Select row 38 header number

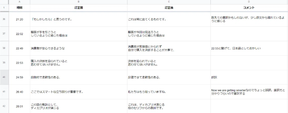(4, 48)
